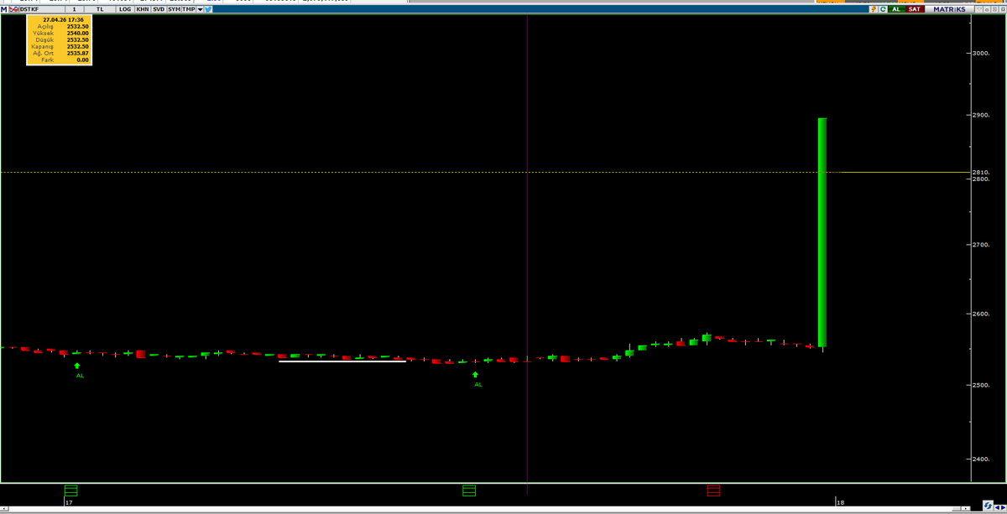Click the 3000 price axis label
Viewport: 1007px width, 514px height.
click(982, 53)
